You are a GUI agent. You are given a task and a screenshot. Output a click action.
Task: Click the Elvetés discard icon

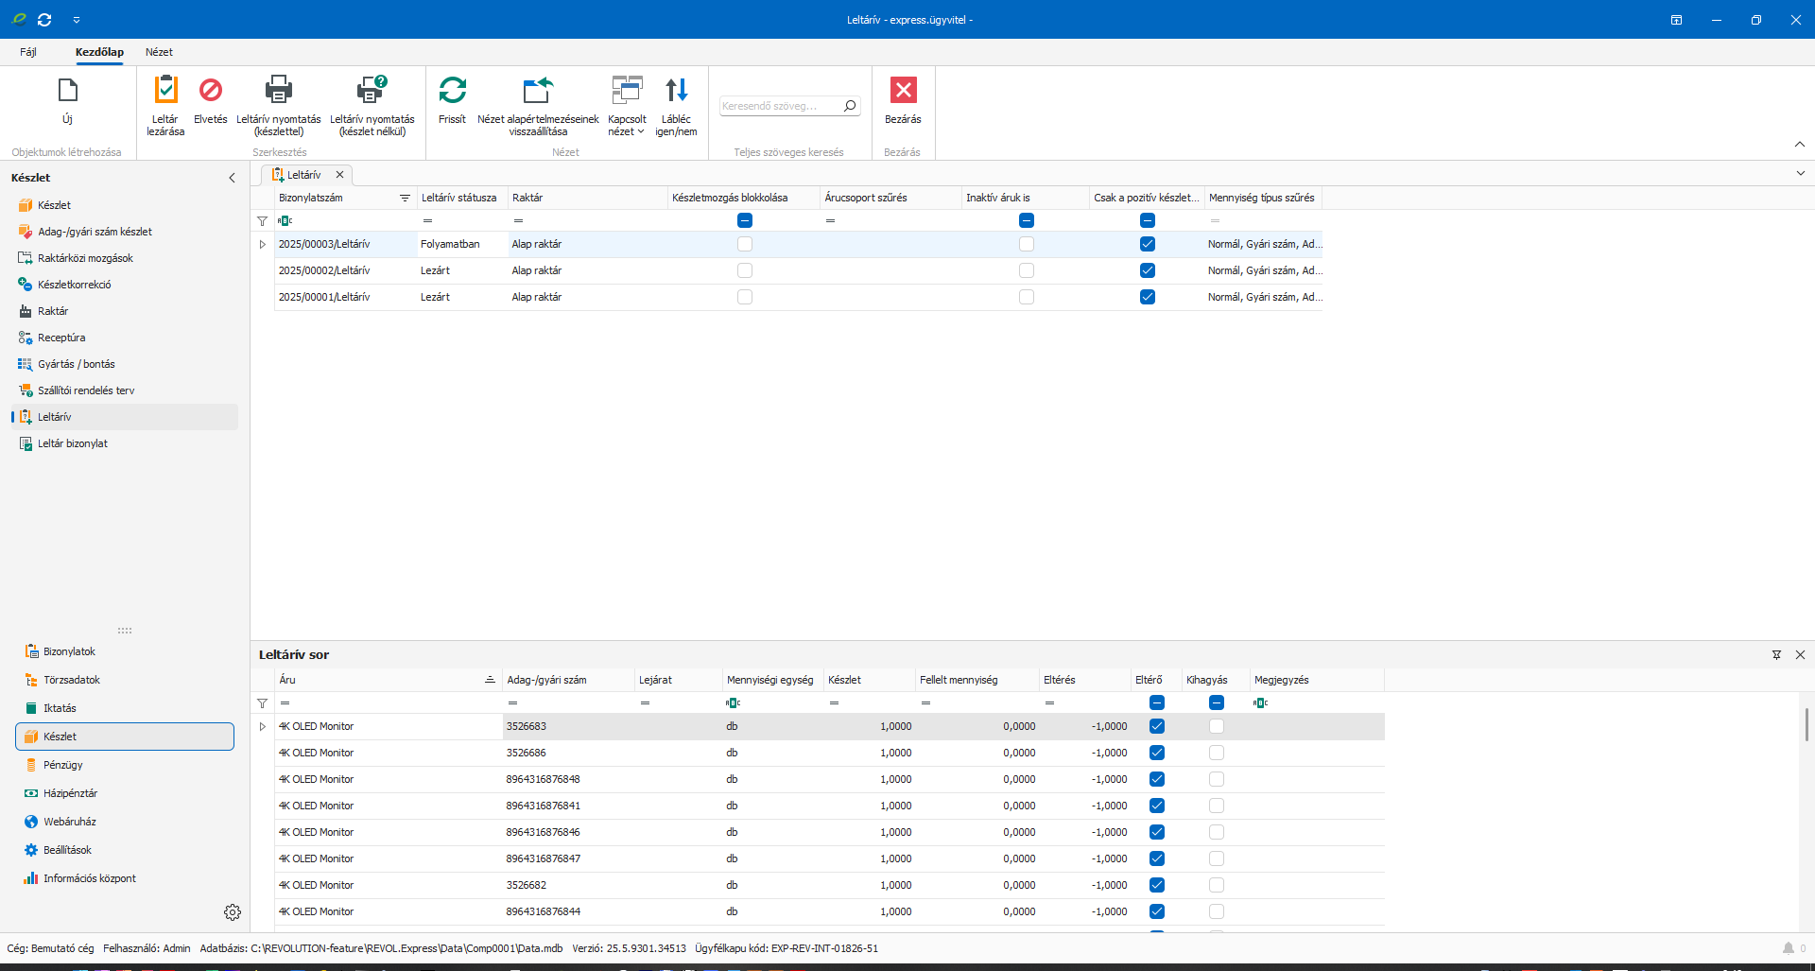[x=210, y=91]
